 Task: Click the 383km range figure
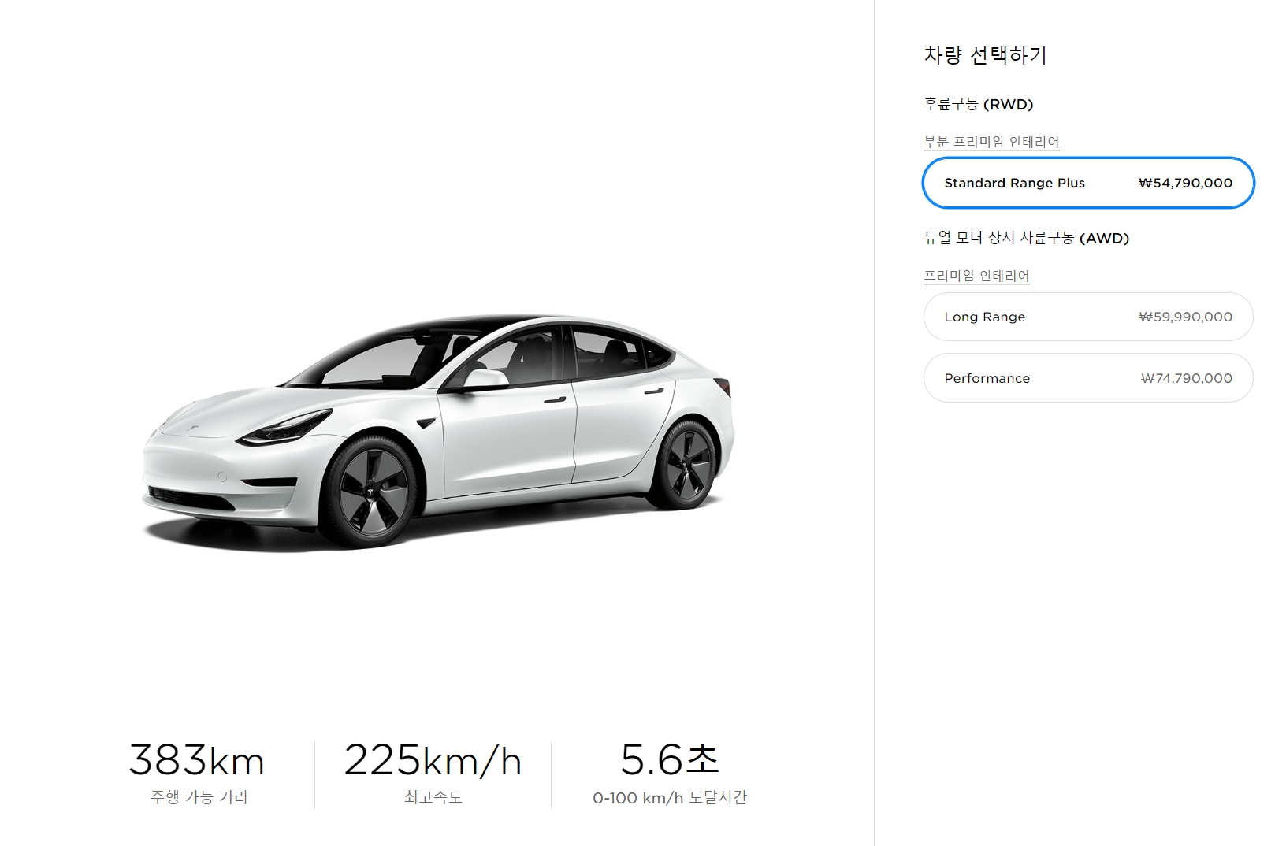[x=197, y=761]
